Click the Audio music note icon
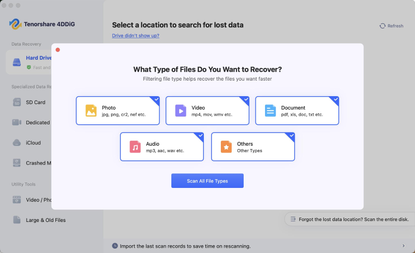 coord(135,147)
